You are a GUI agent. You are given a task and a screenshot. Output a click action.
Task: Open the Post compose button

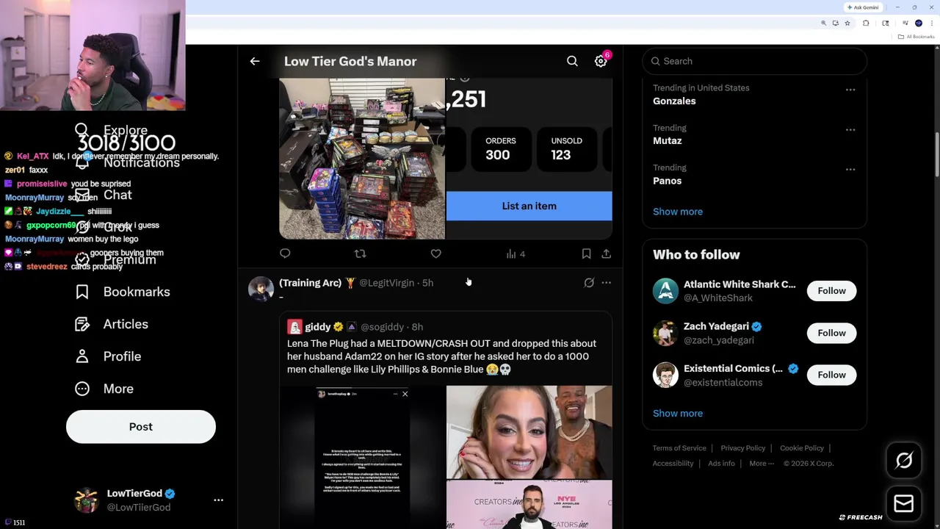(x=141, y=427)
